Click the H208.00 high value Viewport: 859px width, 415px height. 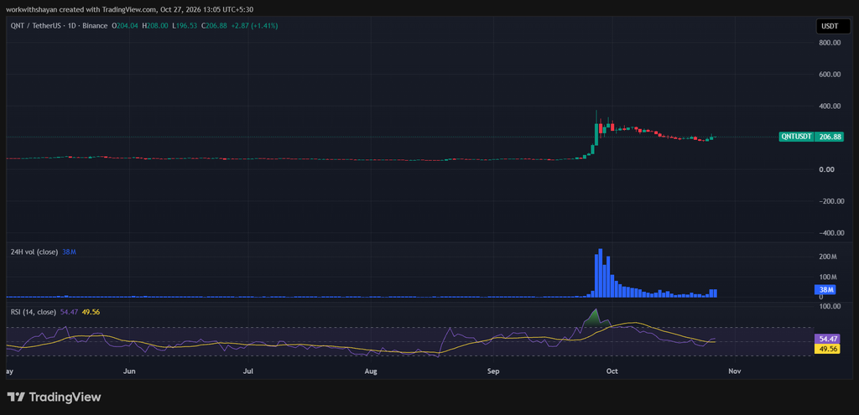point(155,25)
